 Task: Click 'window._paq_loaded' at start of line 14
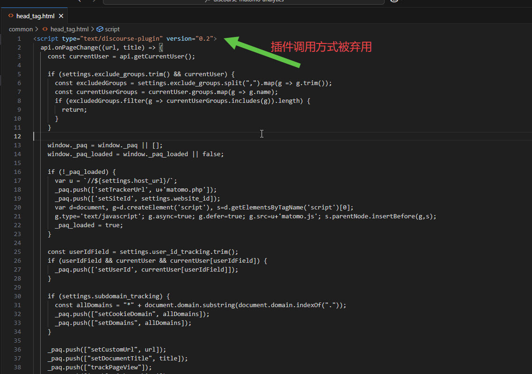[80, 154]
